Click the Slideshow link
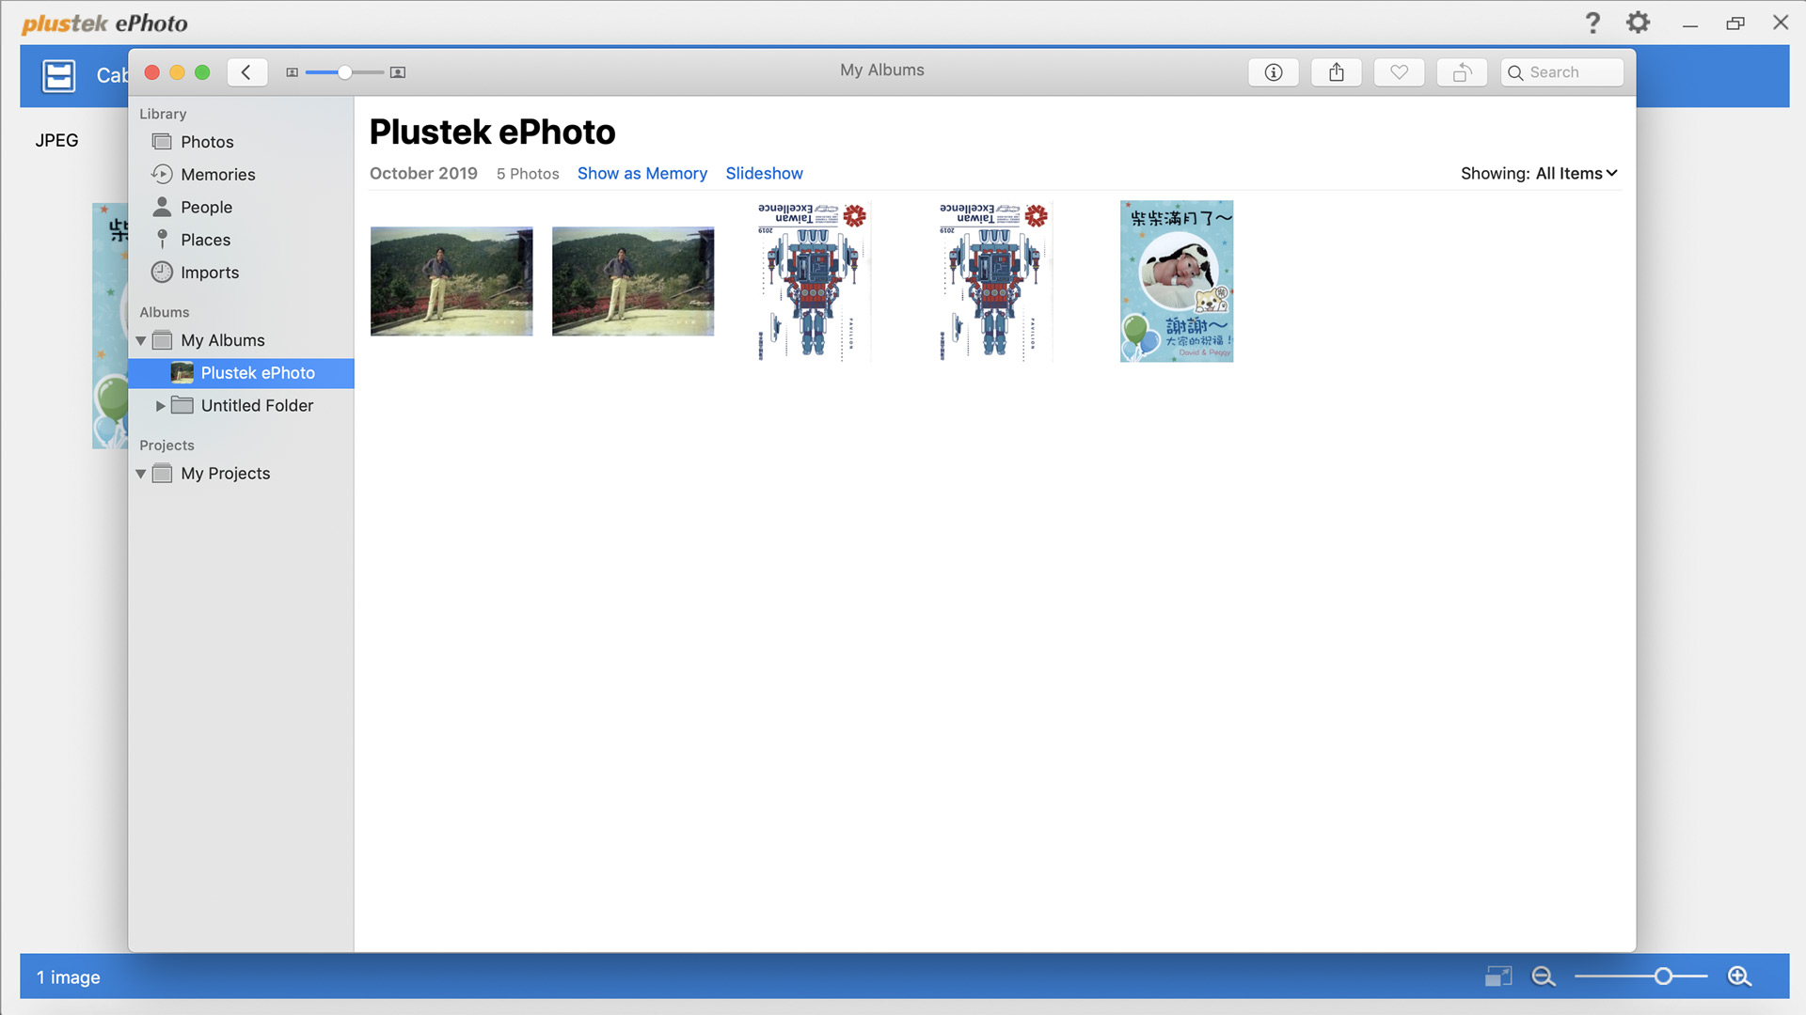Image resolution: width=1806 pixels, height=1015 pixels. [764, 173]
